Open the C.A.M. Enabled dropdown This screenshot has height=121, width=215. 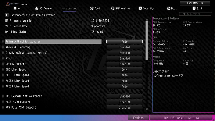click(x=124, y=53)
